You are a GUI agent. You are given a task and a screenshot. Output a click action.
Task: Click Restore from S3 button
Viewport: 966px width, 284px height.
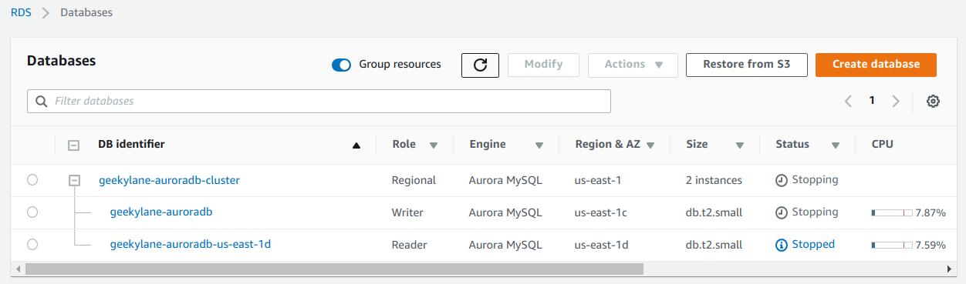coord(746,65)
